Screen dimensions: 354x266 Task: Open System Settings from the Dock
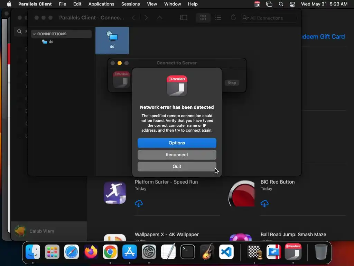149,252
